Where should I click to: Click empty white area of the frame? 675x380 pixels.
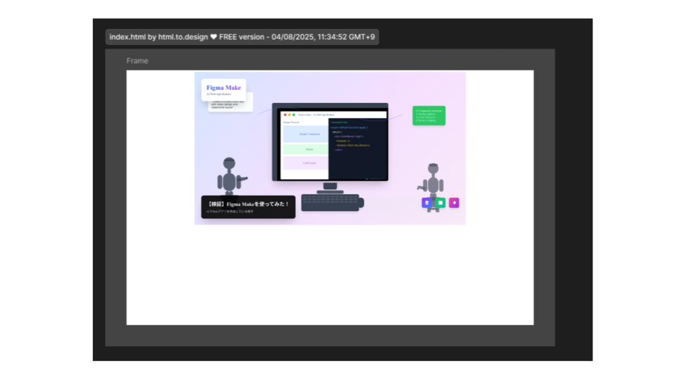click(x=330, y=277)
